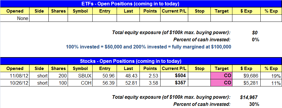282x108 pixels.
Task: Click the pink CO target for COH
Action: coord(221,83)
